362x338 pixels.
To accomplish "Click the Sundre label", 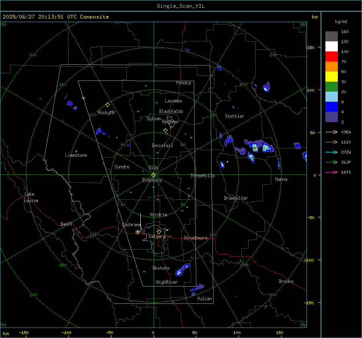I will 122,166.
